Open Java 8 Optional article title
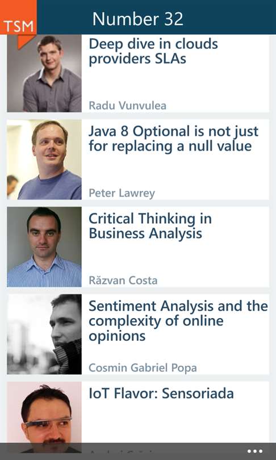This screenshot has width=276, height=460. coord(173,139)
